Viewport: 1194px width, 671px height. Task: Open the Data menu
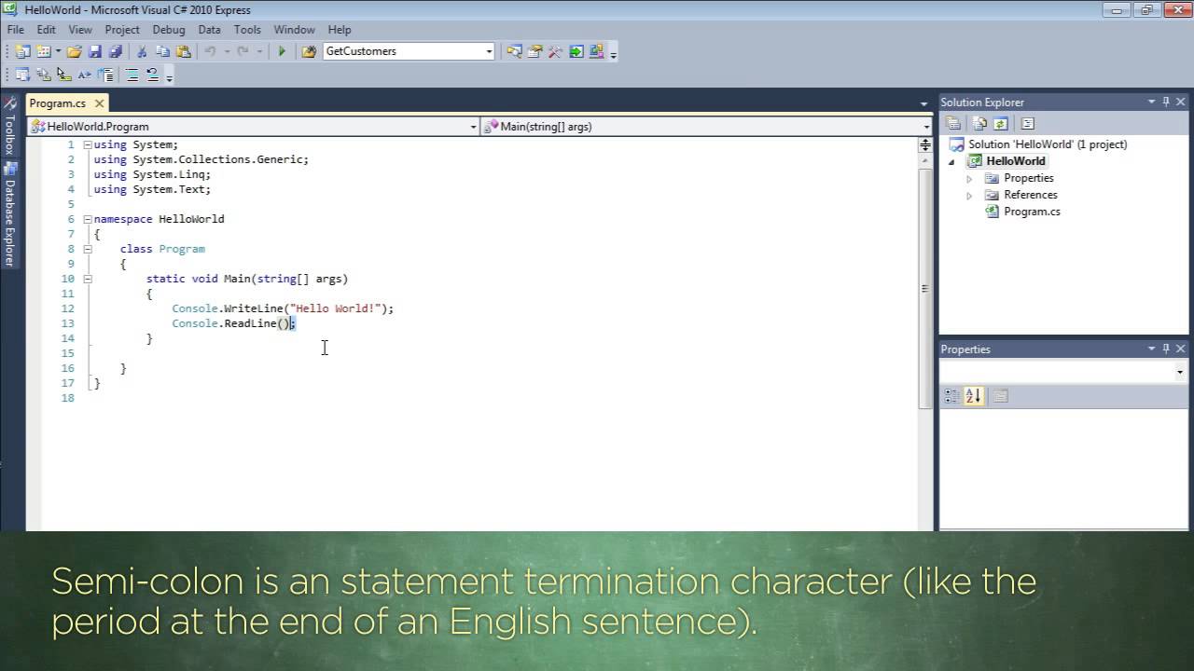[210, 30]
